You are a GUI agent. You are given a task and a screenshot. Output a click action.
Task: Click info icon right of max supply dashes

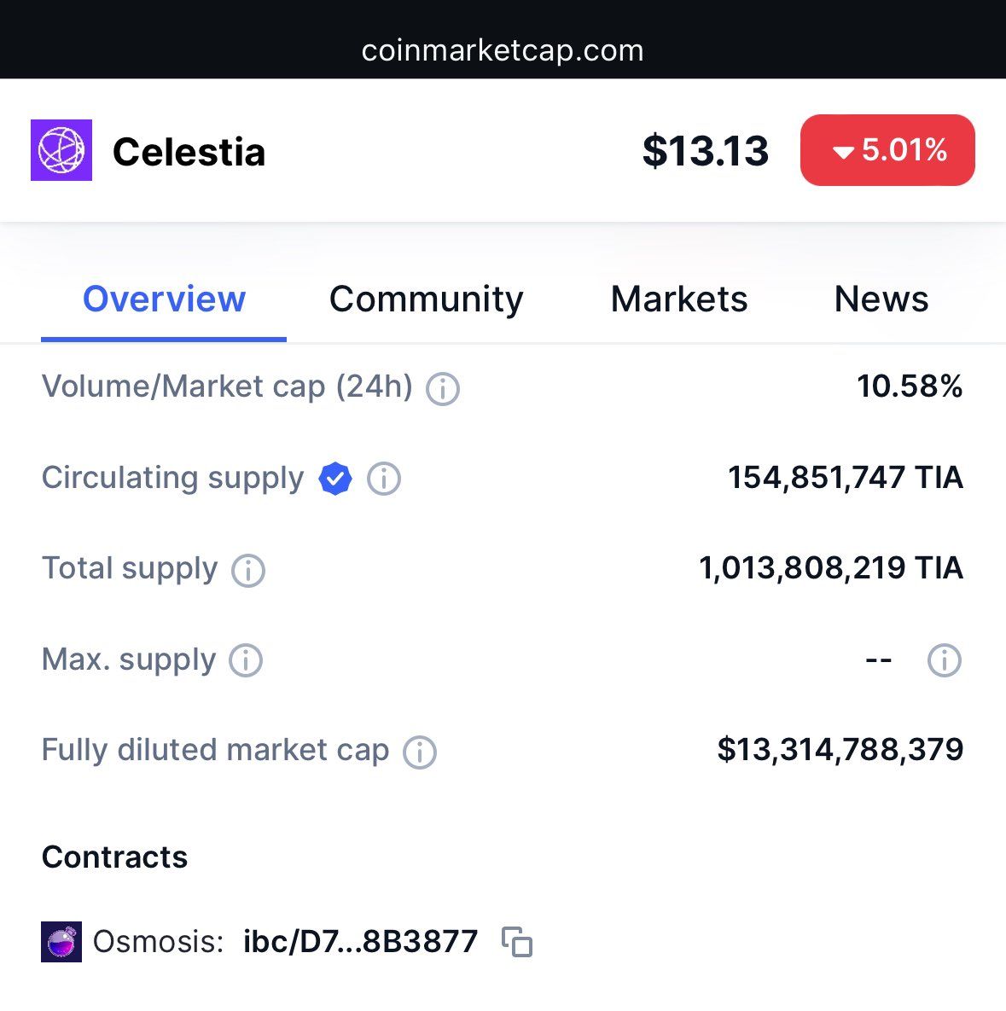point(944,660)
